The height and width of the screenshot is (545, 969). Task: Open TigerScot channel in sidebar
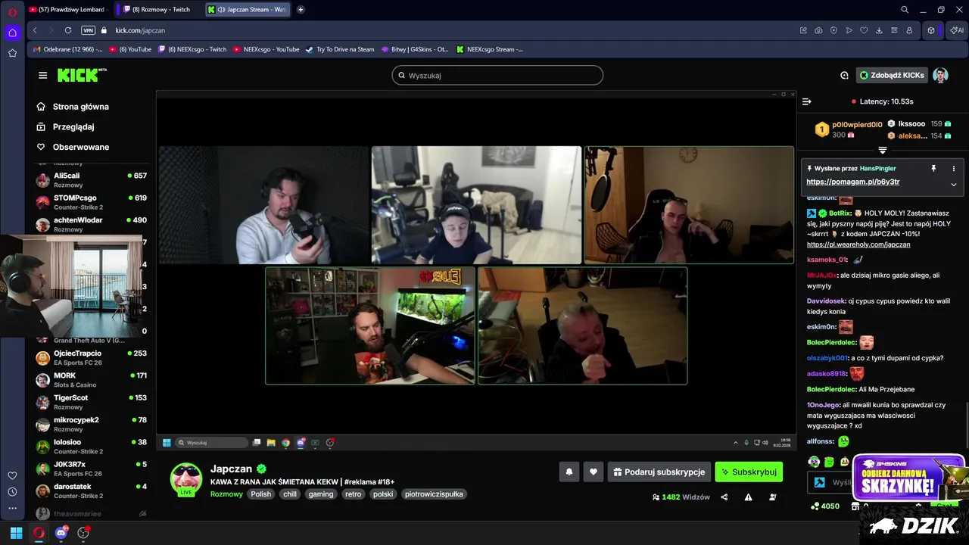91,402
